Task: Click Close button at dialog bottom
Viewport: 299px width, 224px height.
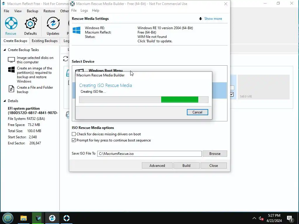Action: click(213, 166)
